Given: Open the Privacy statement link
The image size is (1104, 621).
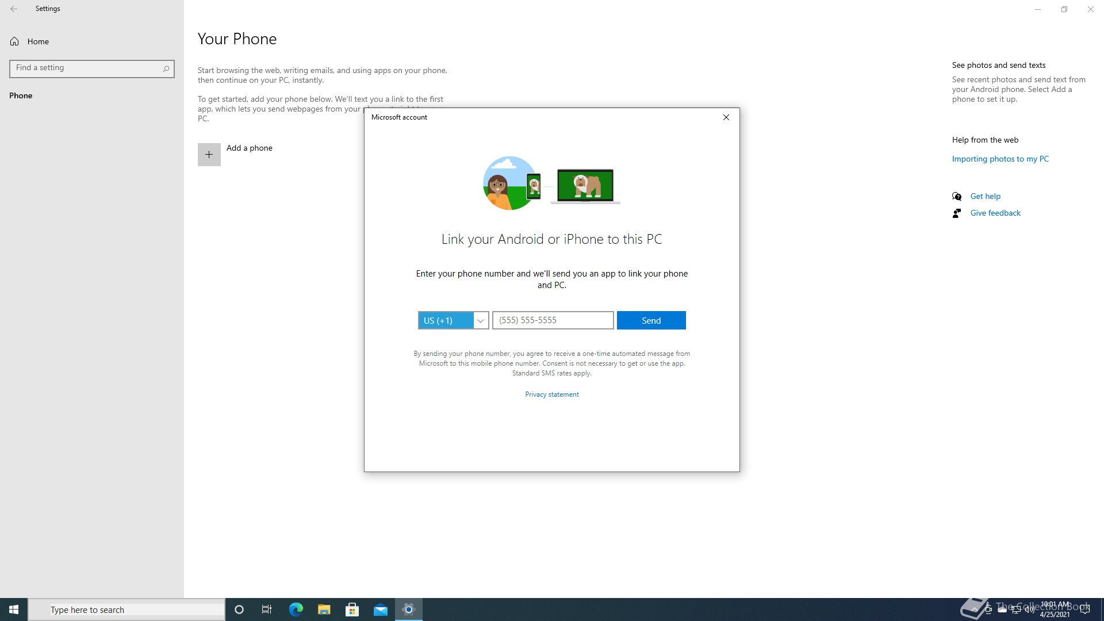Looking at the screenshot, I should pyautogui.click(x=552, y=394).
